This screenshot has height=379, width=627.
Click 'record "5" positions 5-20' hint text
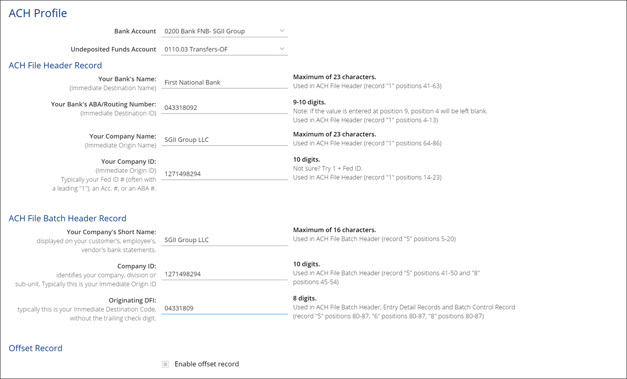point(419,239)
